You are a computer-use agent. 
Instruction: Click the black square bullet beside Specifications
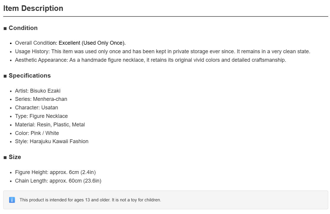(x=5, y=76)
